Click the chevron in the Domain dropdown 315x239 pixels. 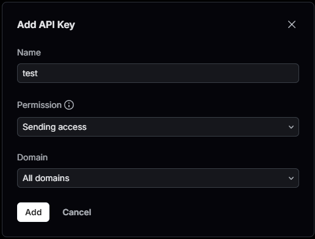[x=291, y=179]
